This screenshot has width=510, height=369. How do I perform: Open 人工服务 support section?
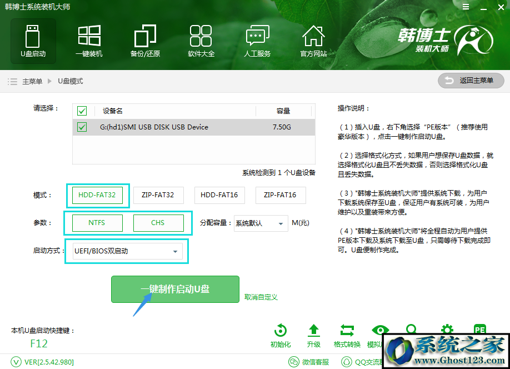point(257,41)
